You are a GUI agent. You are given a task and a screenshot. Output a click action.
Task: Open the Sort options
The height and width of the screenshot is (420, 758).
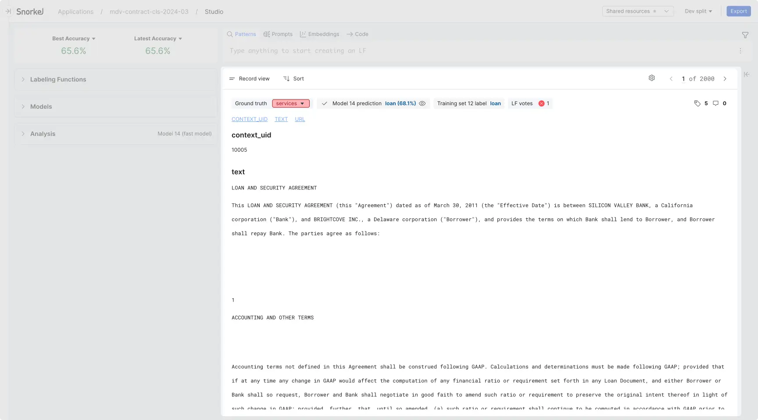pyautogui.click(x=293, y=79)
